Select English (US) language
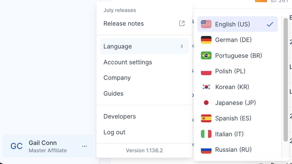The height and width of the screenshot is (164, 292). (237, 24)
